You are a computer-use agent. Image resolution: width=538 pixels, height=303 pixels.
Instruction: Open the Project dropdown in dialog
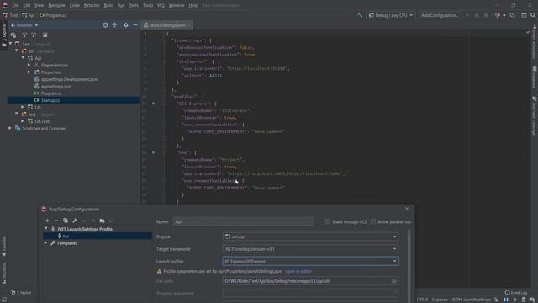(x=310, y=237)
